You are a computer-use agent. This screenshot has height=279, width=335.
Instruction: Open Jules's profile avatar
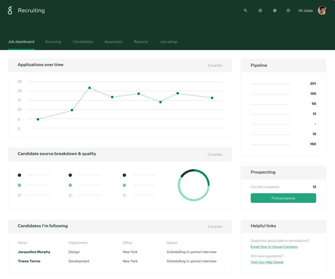(322, 10)
